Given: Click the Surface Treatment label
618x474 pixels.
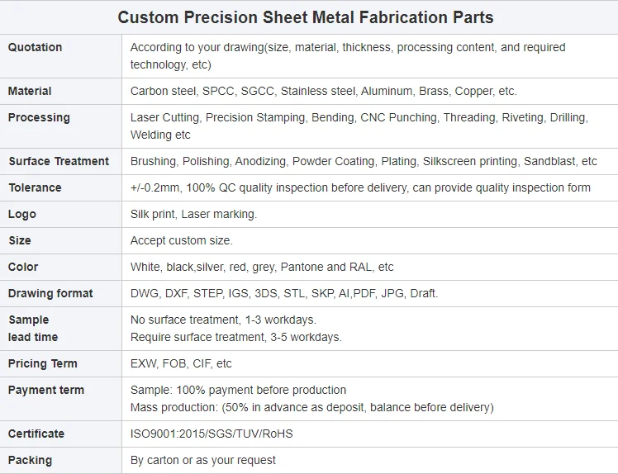Looking at the screenshot, I should point(59,161).
